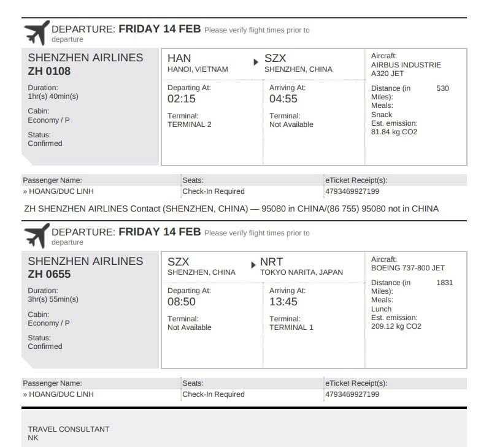Click the 08:50 departure time
This screenshot has height=447, width=489.
[182, 302]
